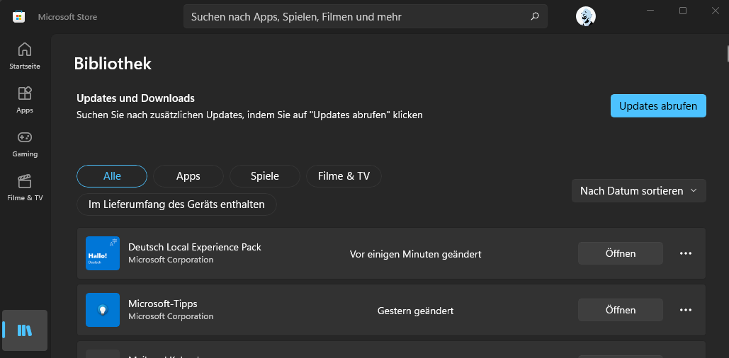This screenshot has height=358, width=729.
Task: Open Filme & TV in the sidebar
Action: tap(25, 187)
